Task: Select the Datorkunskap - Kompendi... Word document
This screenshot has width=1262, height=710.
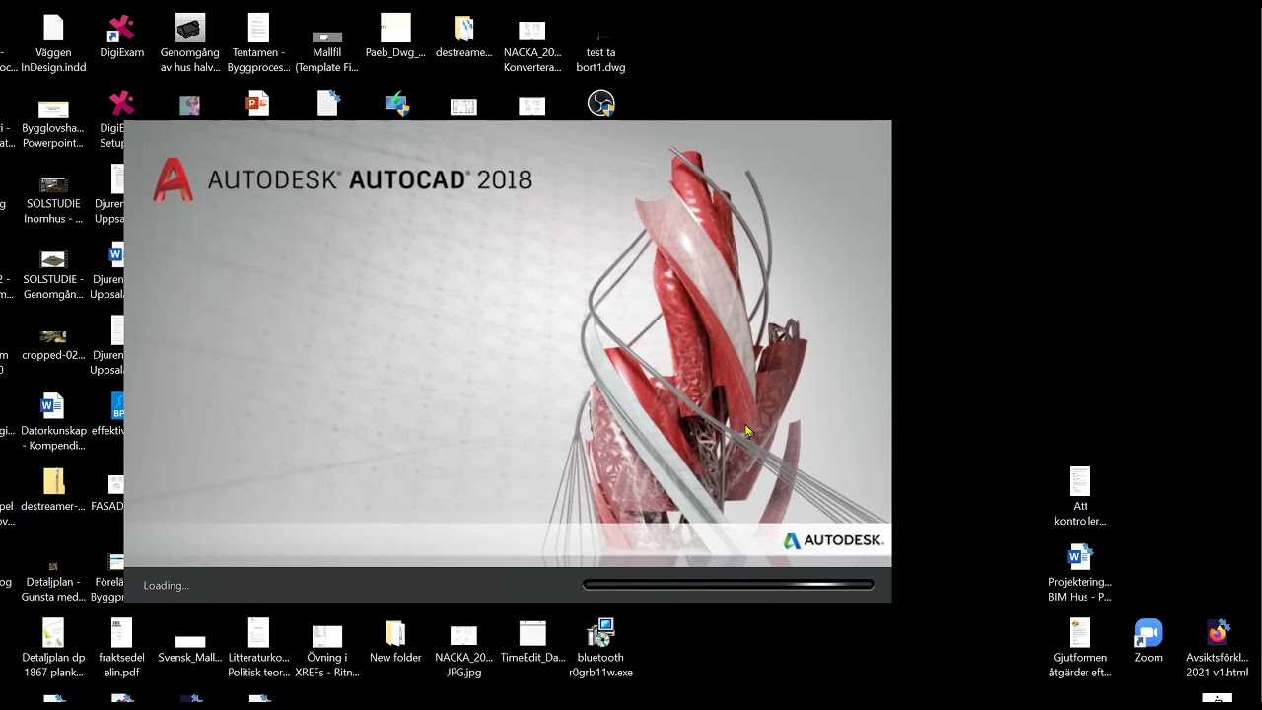Action: [53, 422]
